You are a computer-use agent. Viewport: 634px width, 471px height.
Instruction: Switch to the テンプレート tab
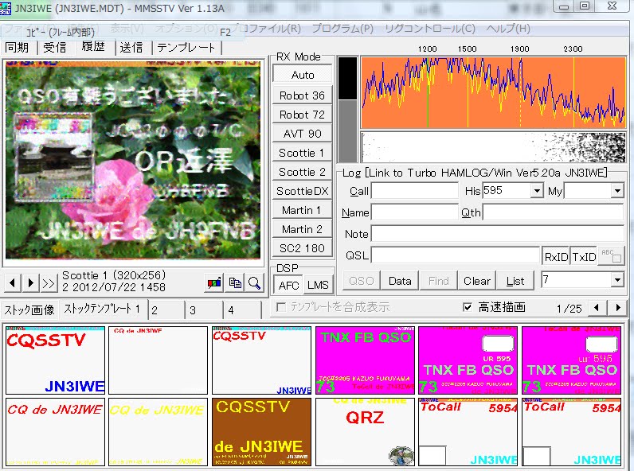pyautogui.click(x=186, y=47)
